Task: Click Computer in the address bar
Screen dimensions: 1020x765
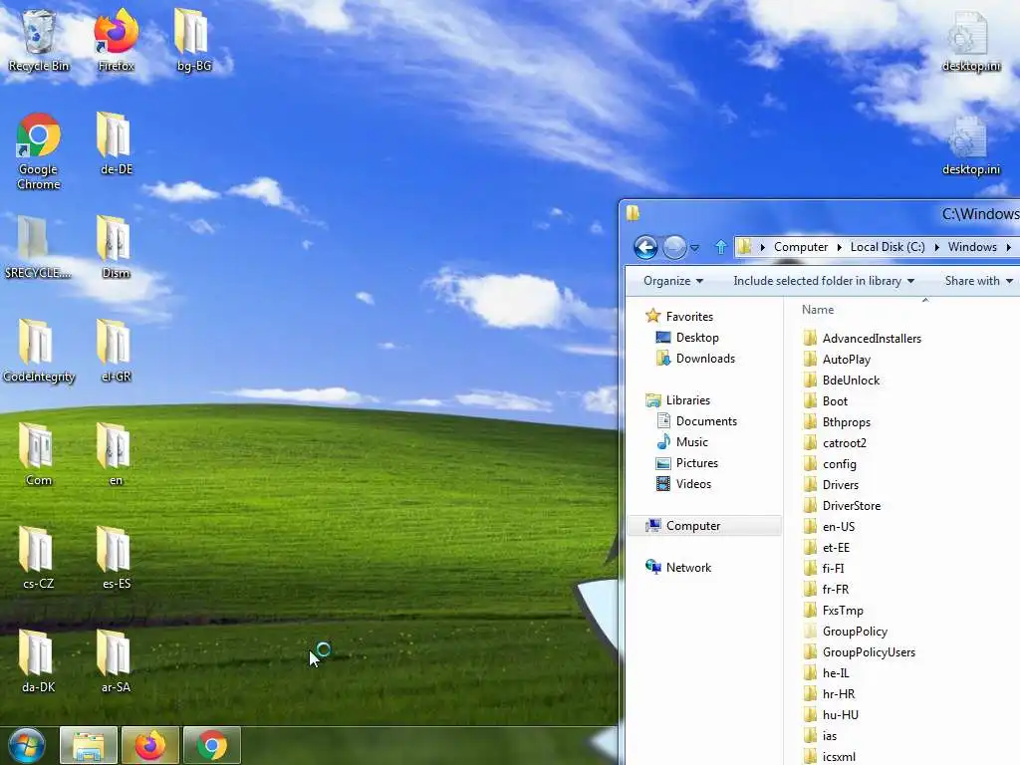Action: (x=800, y=247)
